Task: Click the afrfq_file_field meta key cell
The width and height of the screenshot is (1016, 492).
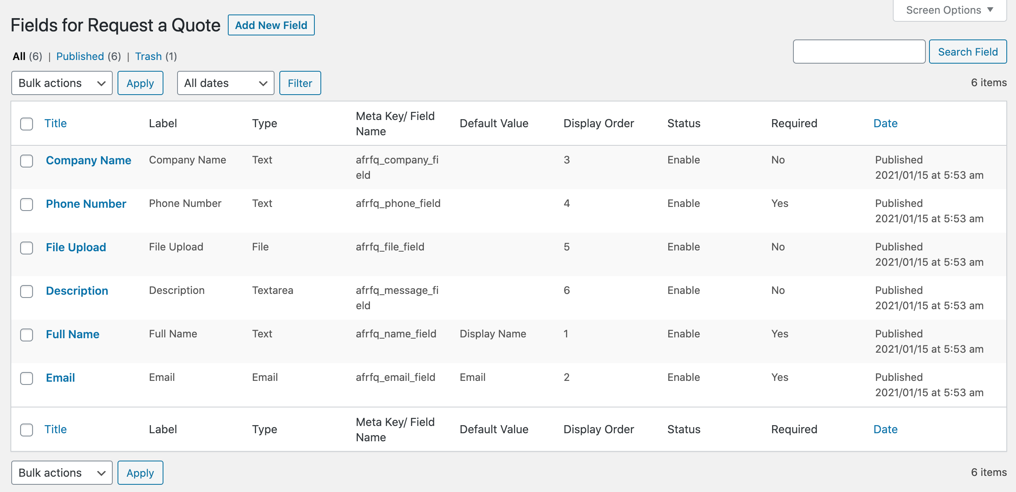Action: (390, 247)
